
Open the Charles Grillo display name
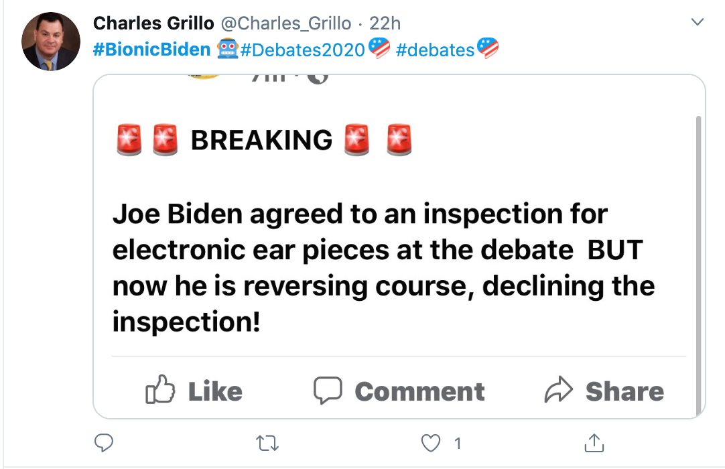[153, 23]
